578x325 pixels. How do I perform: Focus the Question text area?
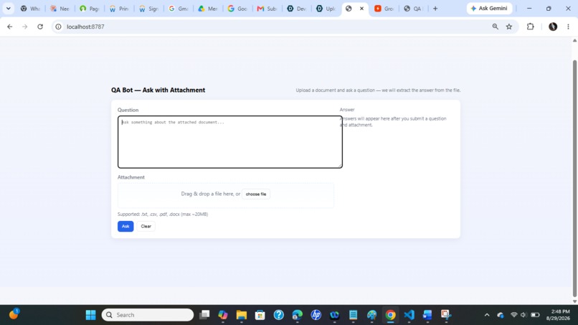pos(230,142)
